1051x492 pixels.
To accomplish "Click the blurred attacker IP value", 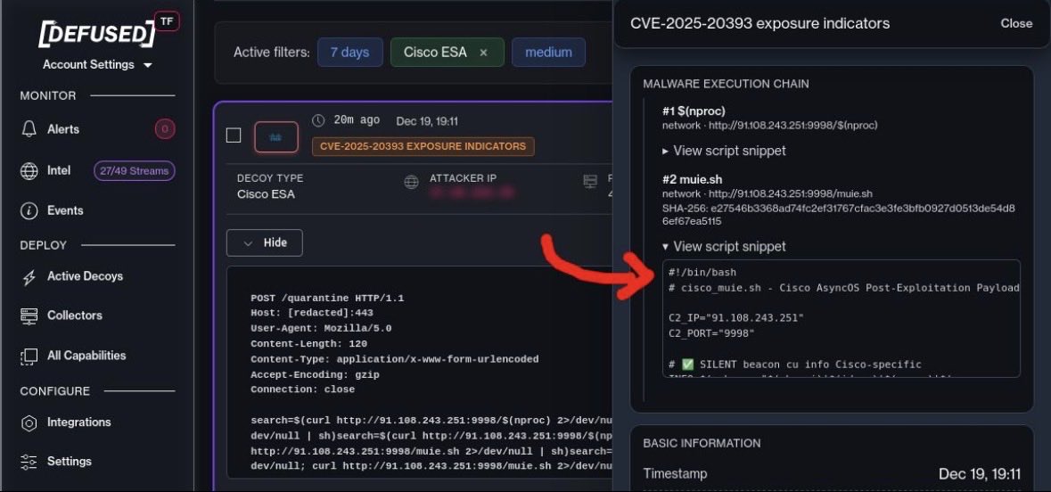I will 472,193.
